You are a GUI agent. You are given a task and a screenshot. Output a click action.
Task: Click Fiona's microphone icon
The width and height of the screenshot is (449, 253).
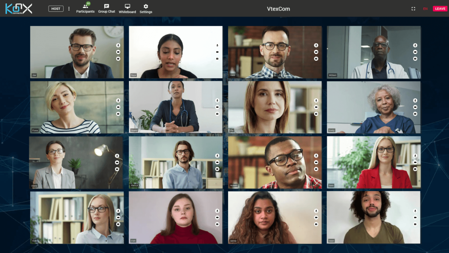point(118,101)
